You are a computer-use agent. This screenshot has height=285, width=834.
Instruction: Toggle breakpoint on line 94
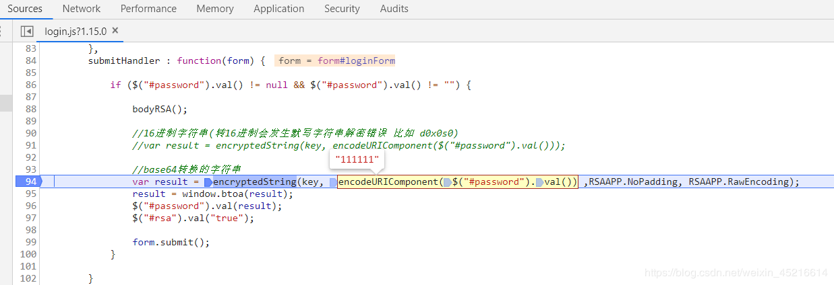click(28, 181)
